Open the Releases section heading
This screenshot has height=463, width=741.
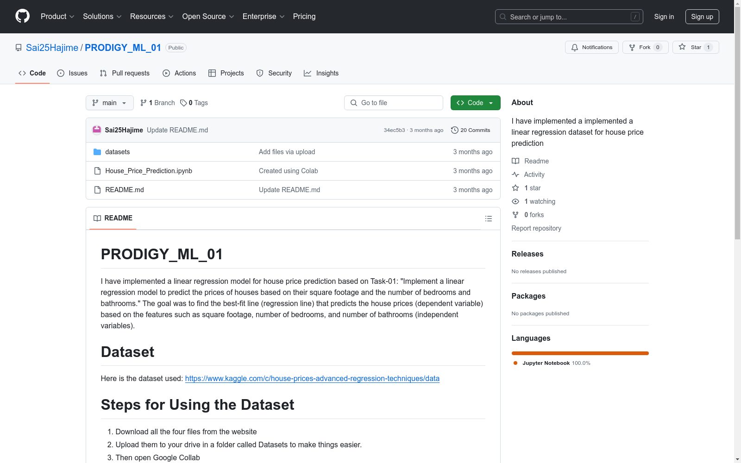coord(527,254)
